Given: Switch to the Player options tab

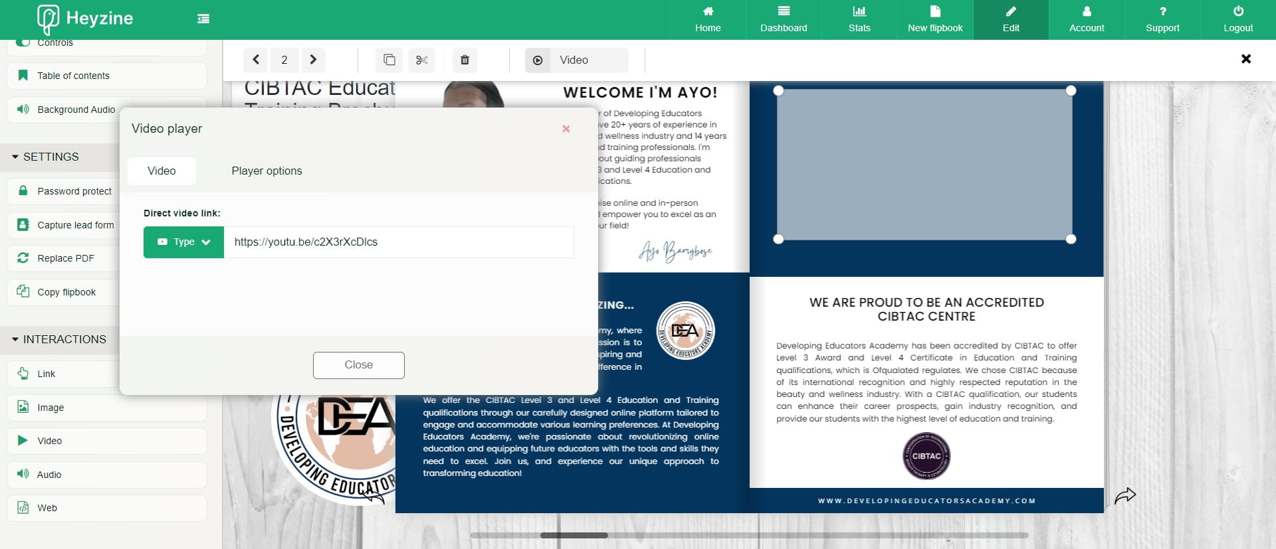Looking at the screenshot, I should click(266, 171).
